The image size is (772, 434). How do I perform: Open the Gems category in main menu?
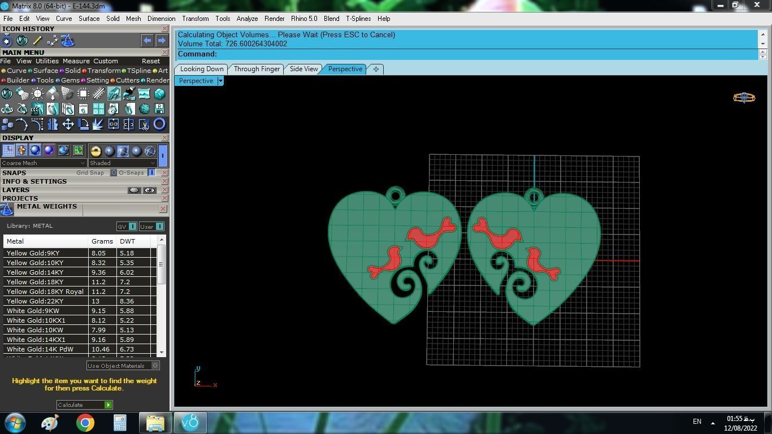click(68, 80)
